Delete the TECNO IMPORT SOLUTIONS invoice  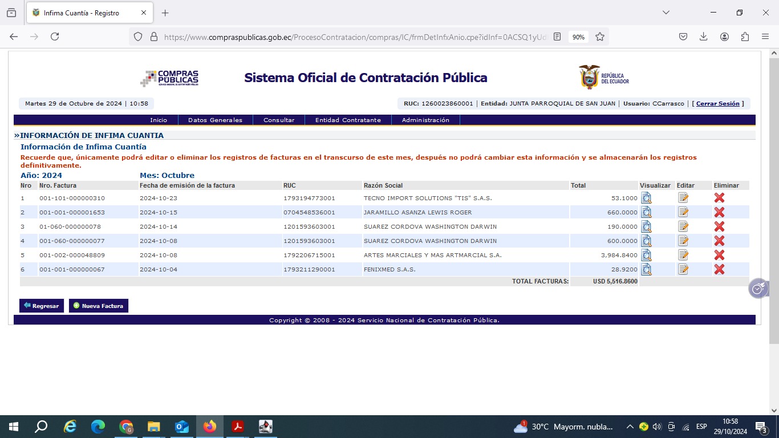click(x=719, y=198)
